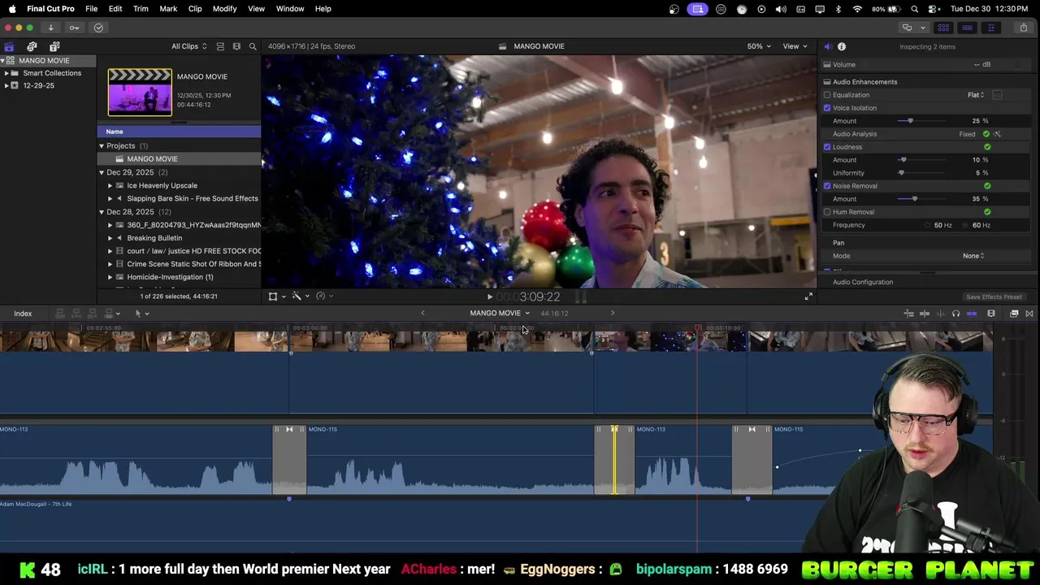Disable the Voice Isolation checkbox

point(827,108)
